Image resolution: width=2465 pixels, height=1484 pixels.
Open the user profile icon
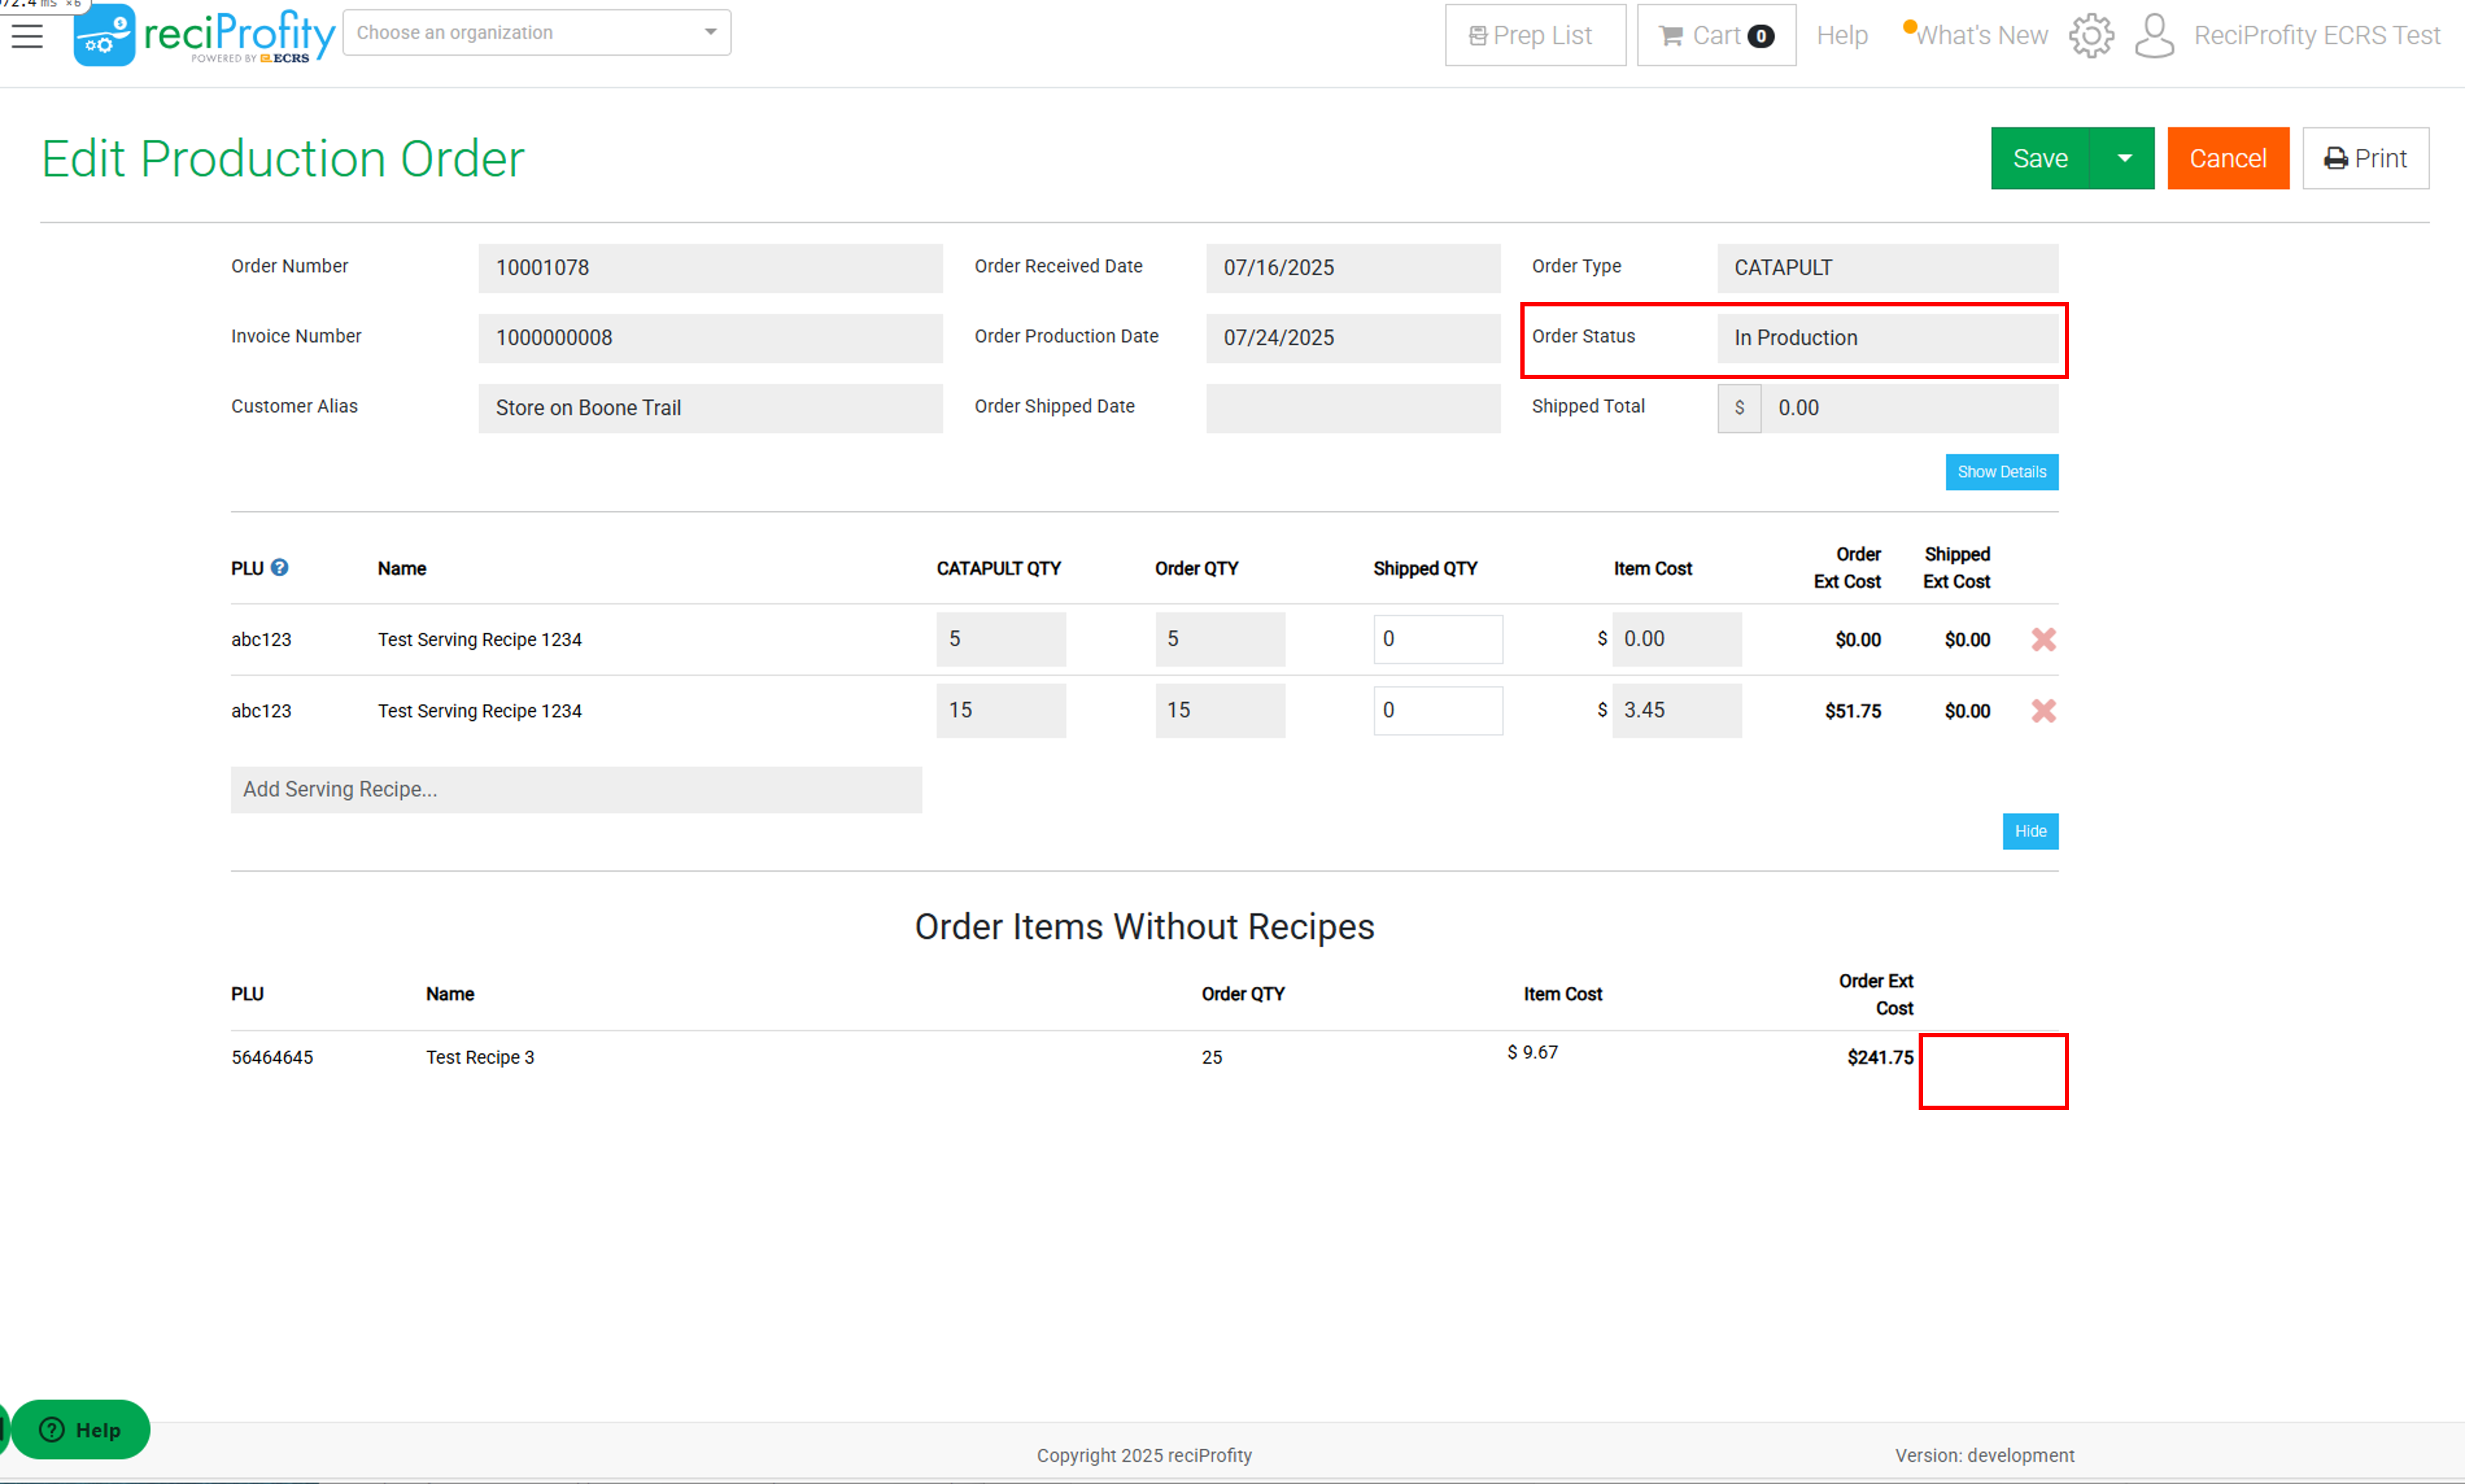(x=2154, y=36)
